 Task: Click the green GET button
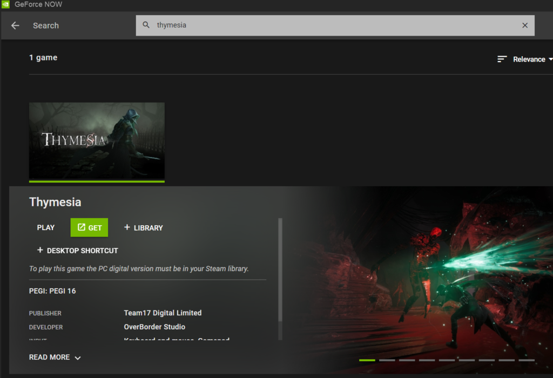(89, 227)
